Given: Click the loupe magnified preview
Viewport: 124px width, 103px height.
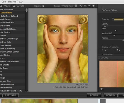Looking at the screenshot, I should pyautogui.click(x=112, y=74).
